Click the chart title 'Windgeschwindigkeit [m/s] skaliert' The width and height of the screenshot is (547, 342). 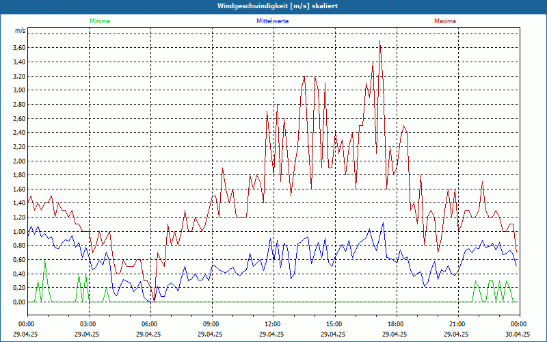coord(278,6)
